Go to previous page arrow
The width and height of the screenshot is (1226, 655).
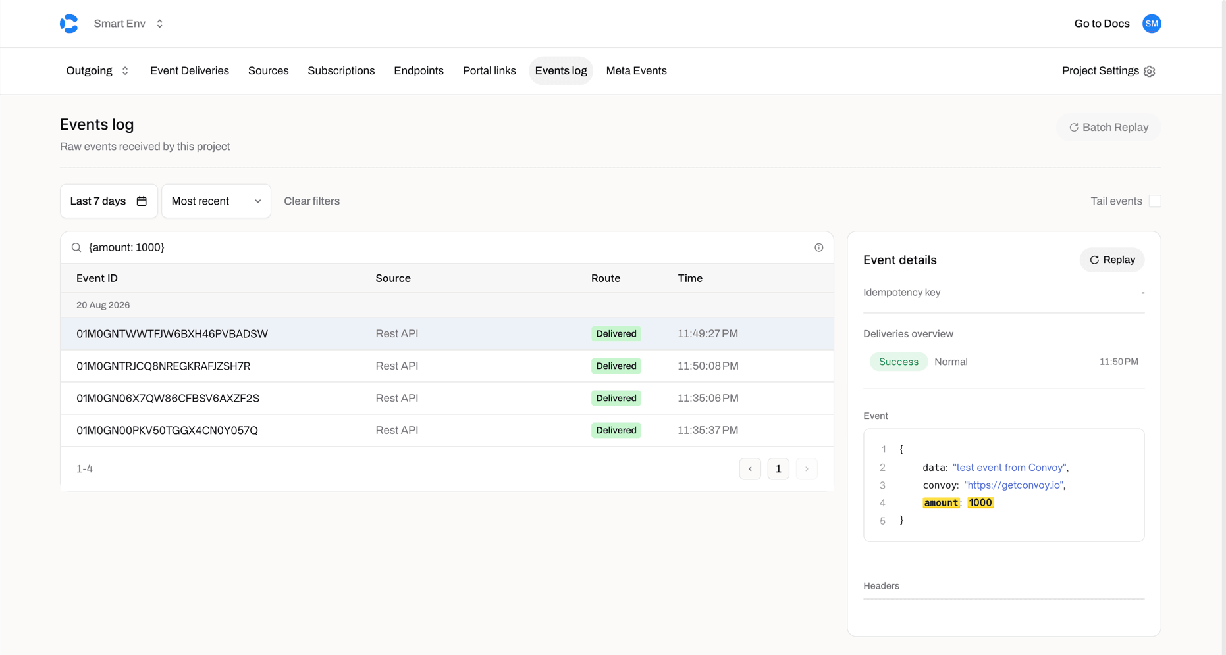tap(750, 469)
